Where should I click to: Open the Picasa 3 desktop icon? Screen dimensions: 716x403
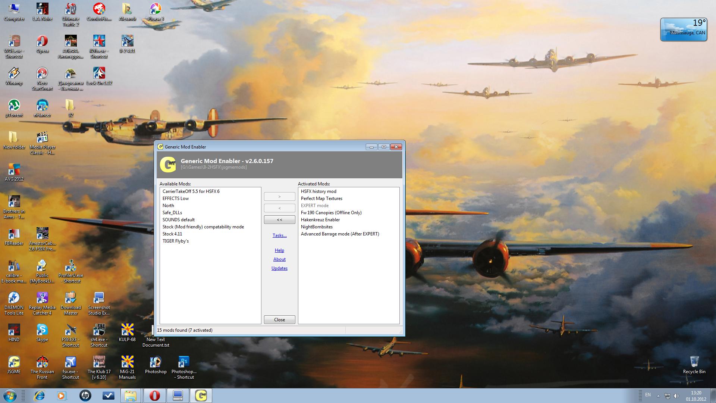[x=156, y=9]
